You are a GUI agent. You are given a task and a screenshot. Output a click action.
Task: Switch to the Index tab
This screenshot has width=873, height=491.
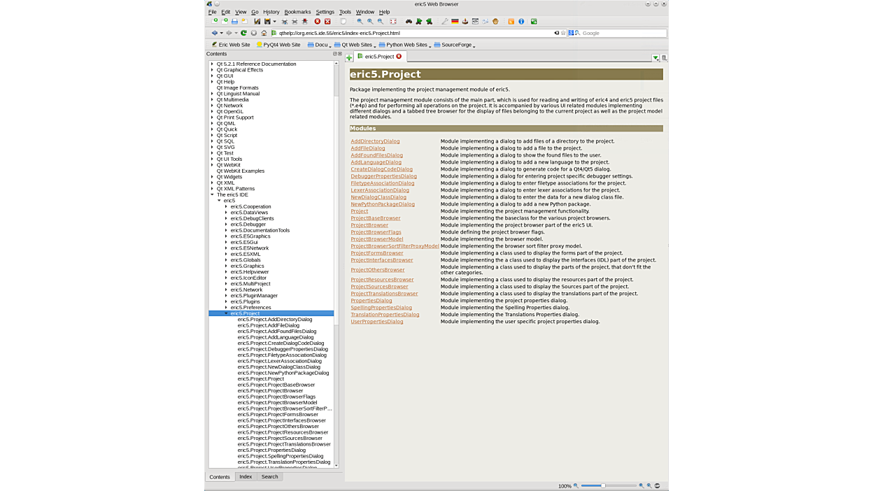(x=246, y=477)
